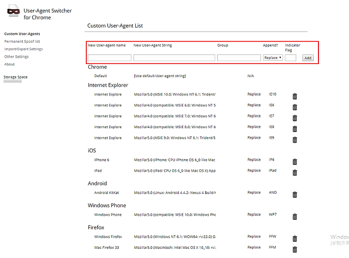
Task: Delete the IE10 user-agent entry
Action: [295, 96]
